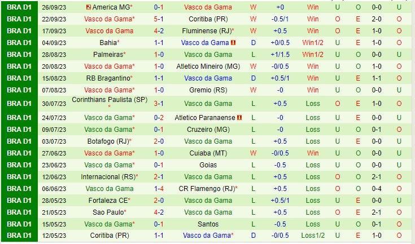This screenshot has height=244, width=415.
Task: Click the Goias team name
Action: tap(208, 165)
